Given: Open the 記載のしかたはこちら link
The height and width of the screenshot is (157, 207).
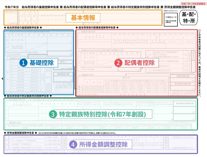Looking at the screenshot, I should pos(170,11).
